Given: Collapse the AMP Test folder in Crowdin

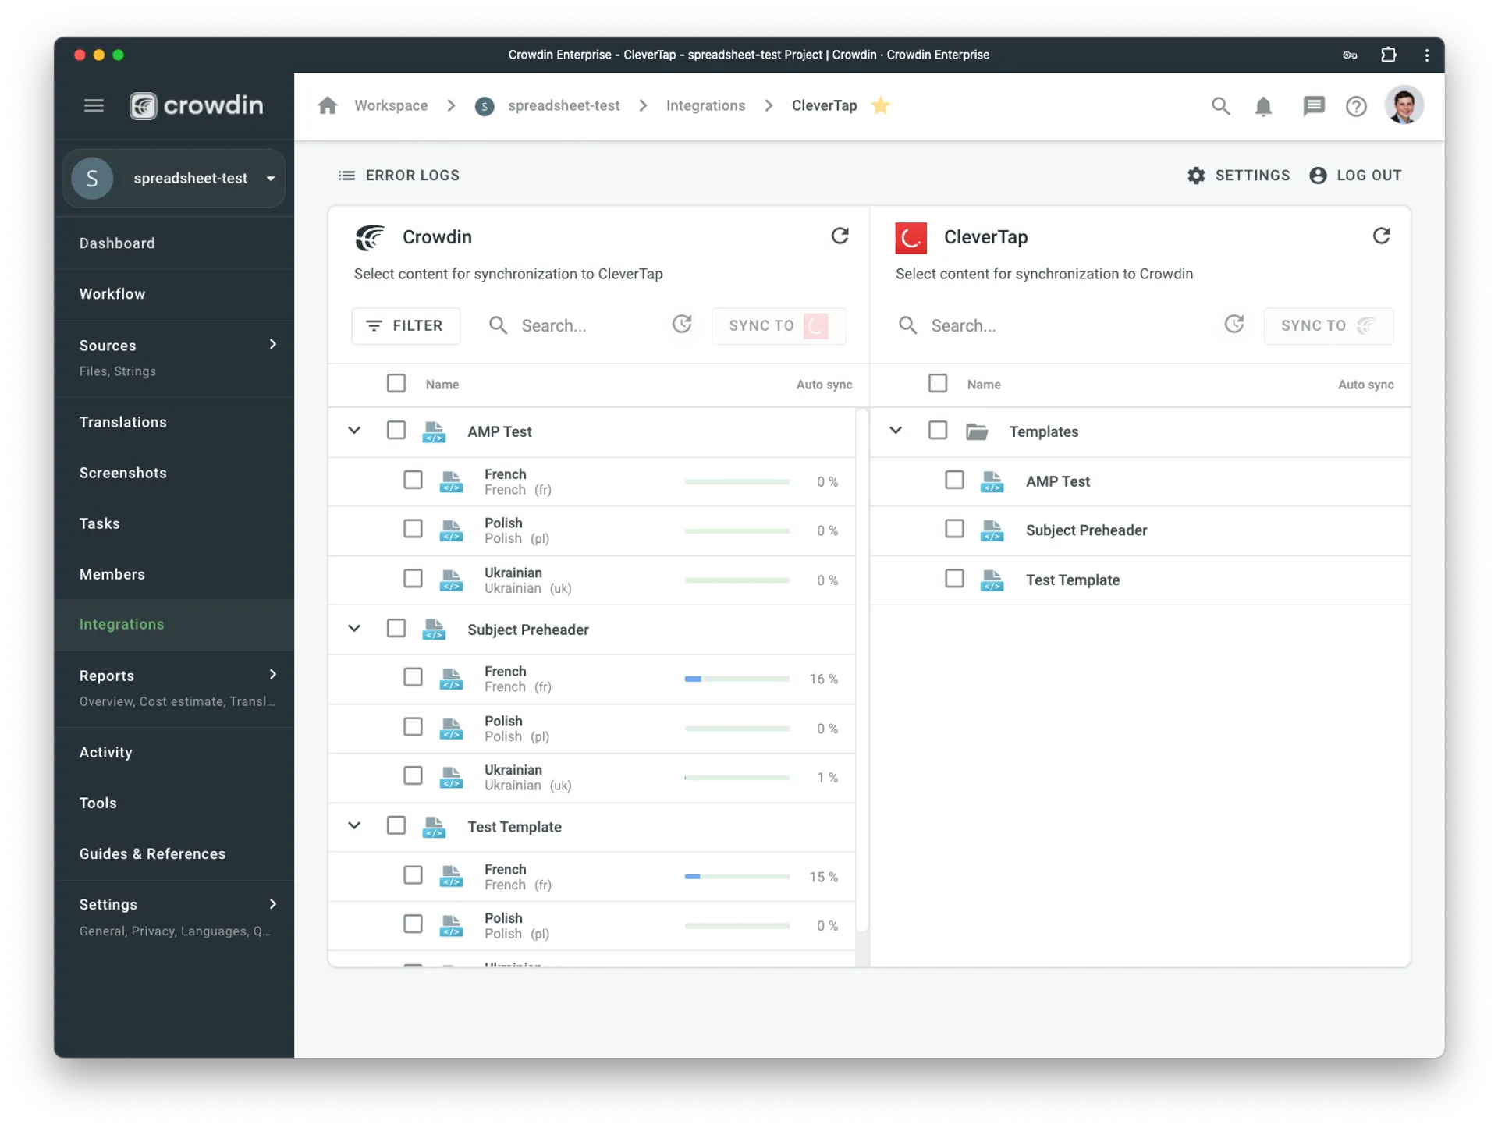Looking at the screenshot, I should (356, 430).
